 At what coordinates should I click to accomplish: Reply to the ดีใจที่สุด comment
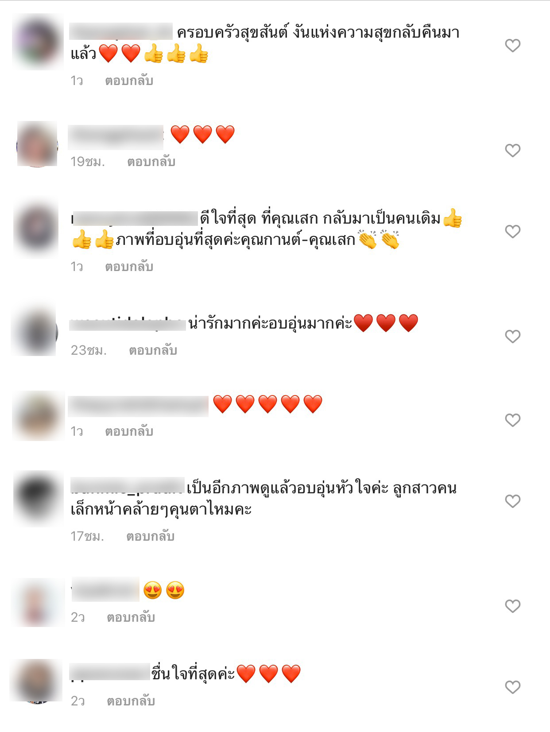tap(129, 267)
